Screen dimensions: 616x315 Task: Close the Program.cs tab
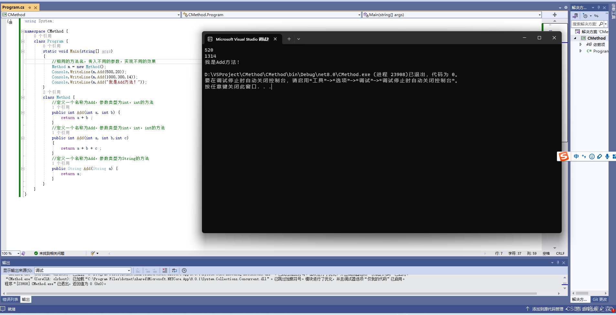point(36,7)
